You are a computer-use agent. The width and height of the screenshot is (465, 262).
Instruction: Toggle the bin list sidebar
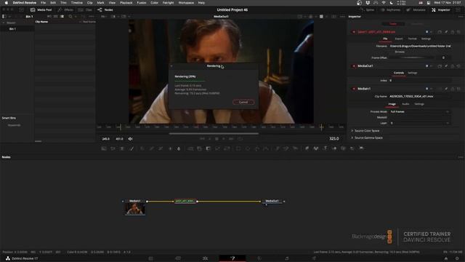click(4, 16)
